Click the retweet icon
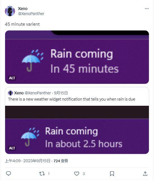This screenshot has height=181, width=154. pyautogui.click(x=42, y=174)
